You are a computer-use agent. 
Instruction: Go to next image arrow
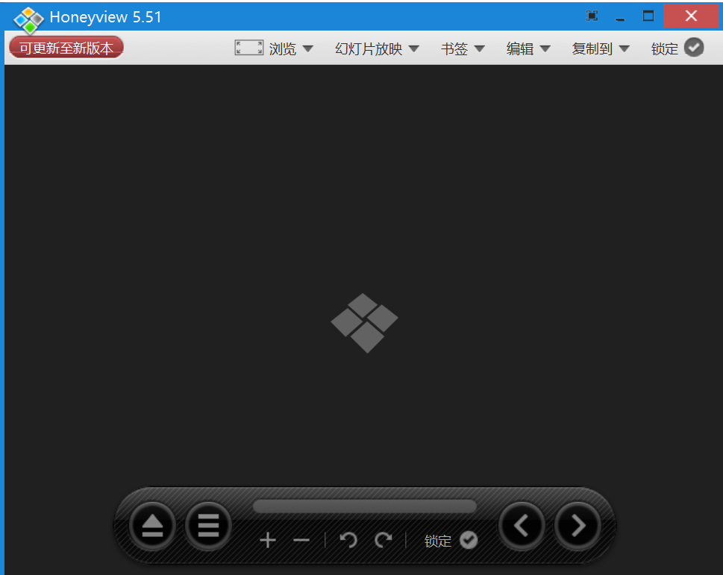pyautogui.click(x=578, y=527)
